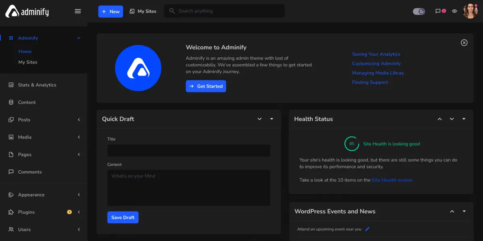Expand the Media submenu arrow
483x241 pixels.
[79, 137]
